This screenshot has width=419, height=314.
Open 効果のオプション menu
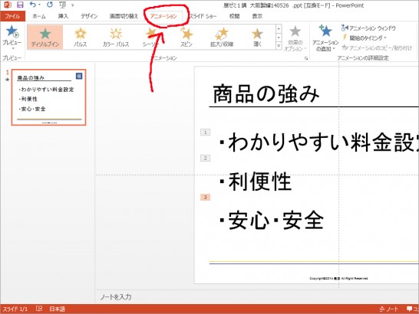pyautogui.click(x=295, y=38)
